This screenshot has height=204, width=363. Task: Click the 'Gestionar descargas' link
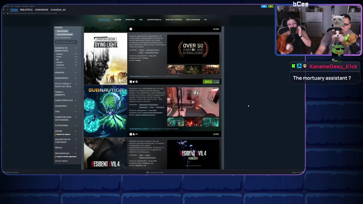coord(157,172)
